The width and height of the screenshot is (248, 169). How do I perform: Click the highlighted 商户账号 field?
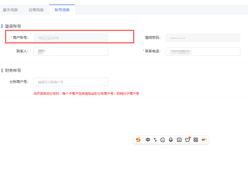(x=71, y=38)
